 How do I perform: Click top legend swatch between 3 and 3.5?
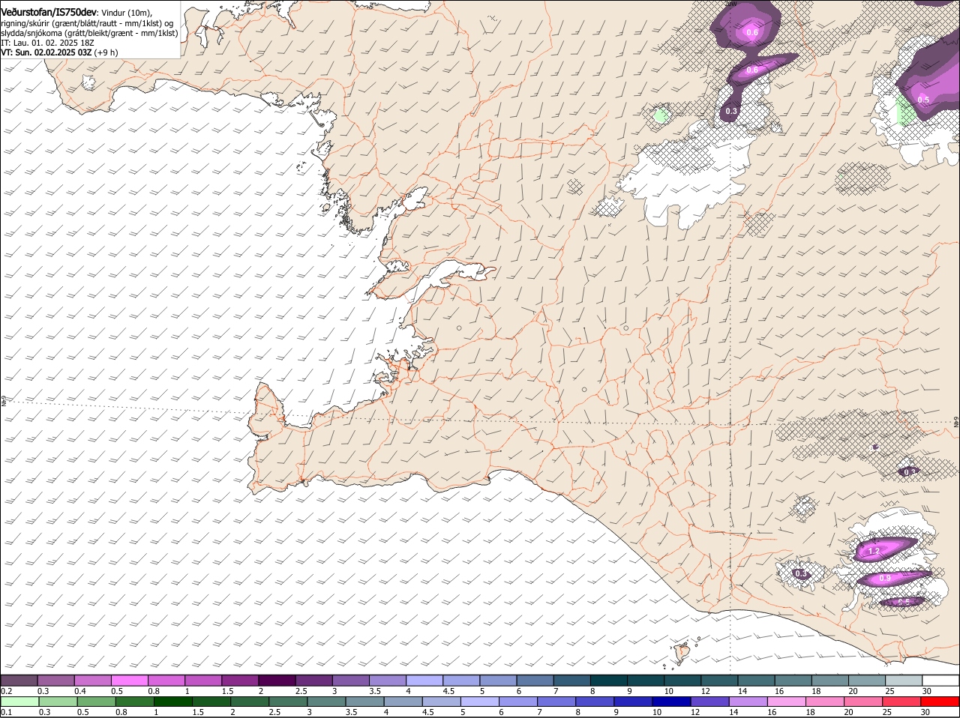point(351,681)
